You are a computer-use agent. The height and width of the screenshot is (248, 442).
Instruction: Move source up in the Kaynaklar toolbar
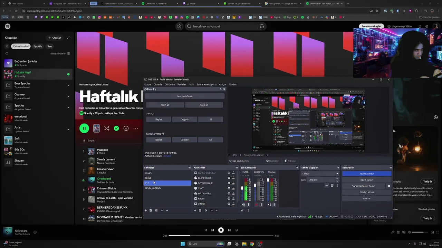tap(212, 210)
